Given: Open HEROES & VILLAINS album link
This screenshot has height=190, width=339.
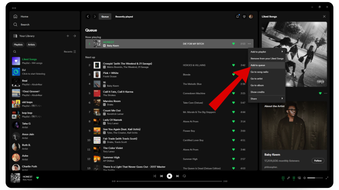Looking at the screenshot, I should coord(194,65).
